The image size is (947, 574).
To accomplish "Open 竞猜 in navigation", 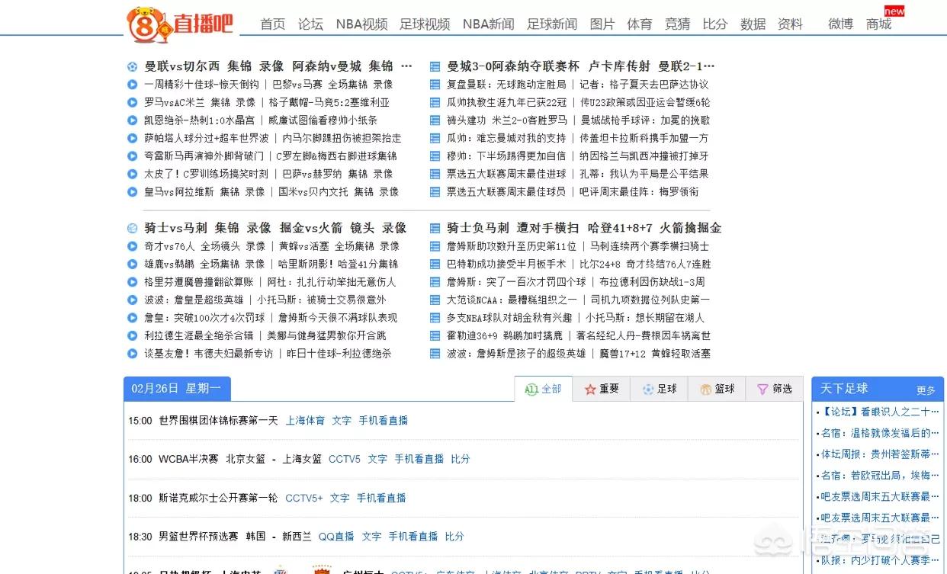I will tap(677, 24).
